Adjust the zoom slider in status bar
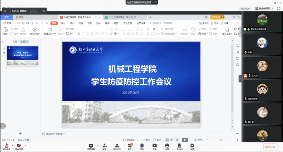The image size is (283, 152). coord(221,140)
